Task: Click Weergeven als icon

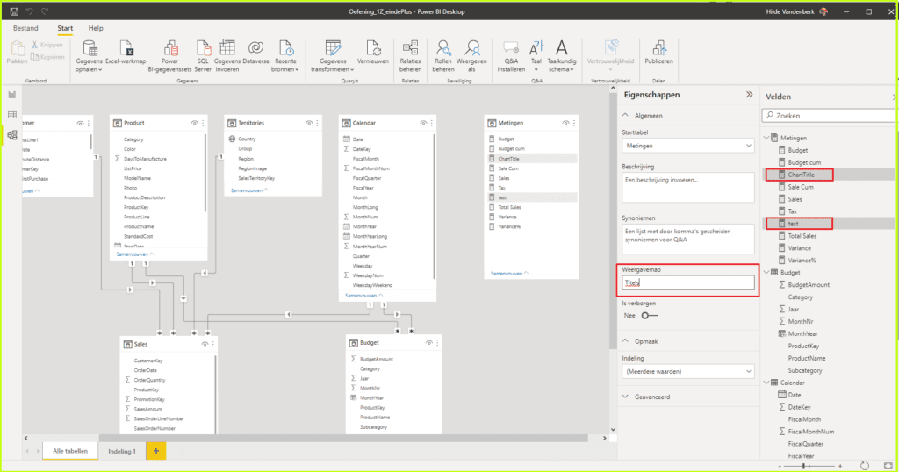Action: [x=471, y=56]
